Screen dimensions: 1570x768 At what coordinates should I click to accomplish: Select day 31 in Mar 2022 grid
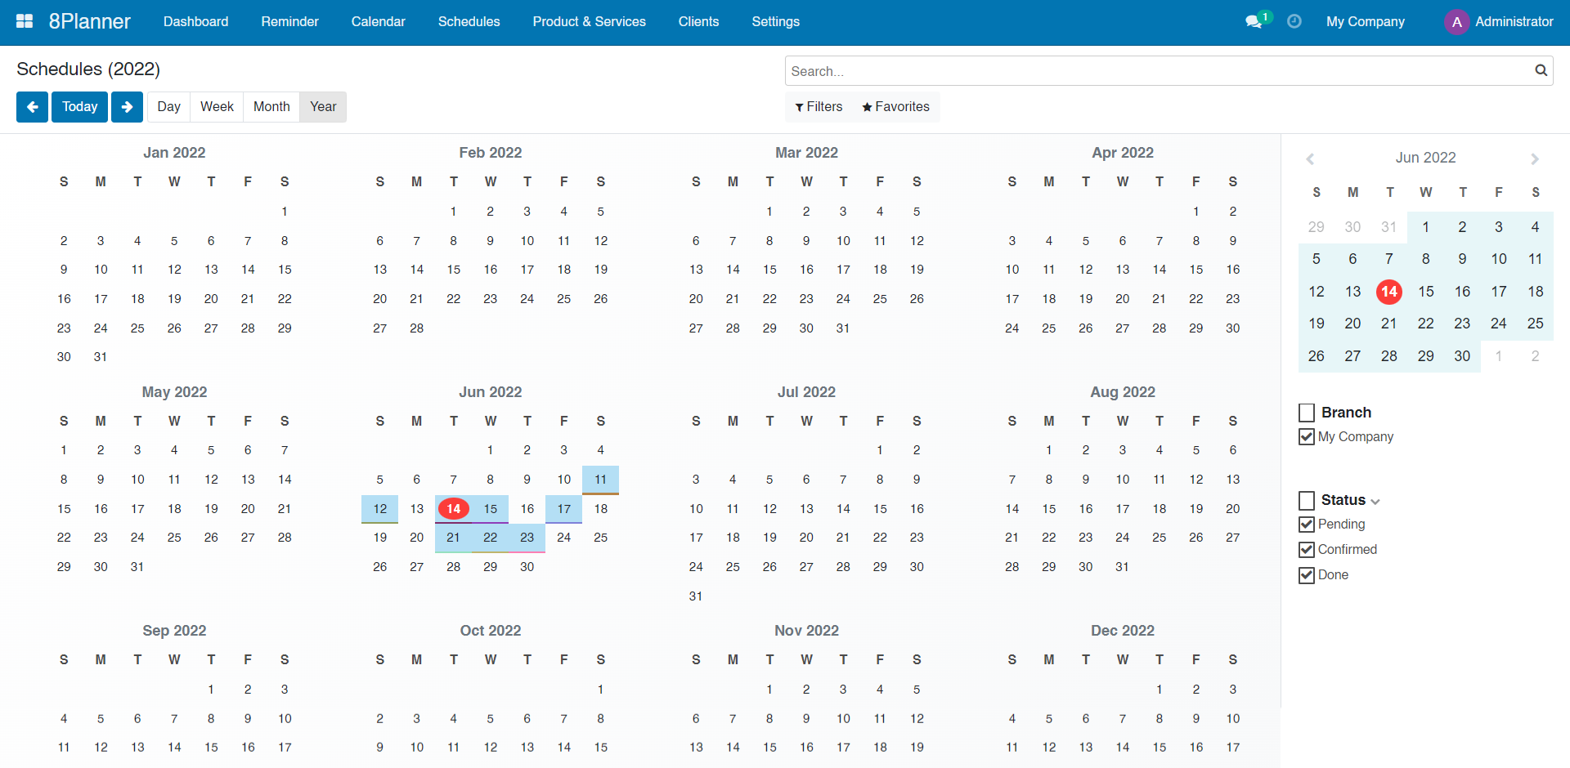(x=843, y=328)
